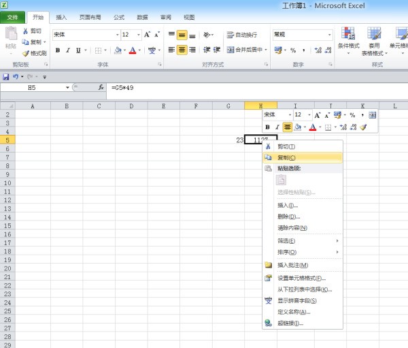Apply red font color A in the ribbon
The width and height of the screenshot is (408, 348).
133,50
